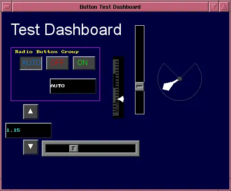
Task: Minimize window with the down-triangle title button
Action: pos(214,7)
